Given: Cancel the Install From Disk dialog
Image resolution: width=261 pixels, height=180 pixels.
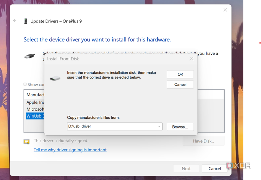Looking at the screenshot, I should point(180,84).
